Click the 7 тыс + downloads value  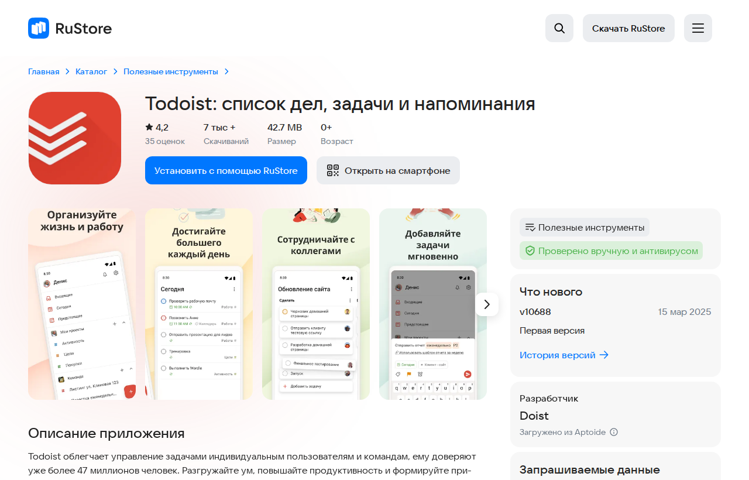tap(219, 127)
